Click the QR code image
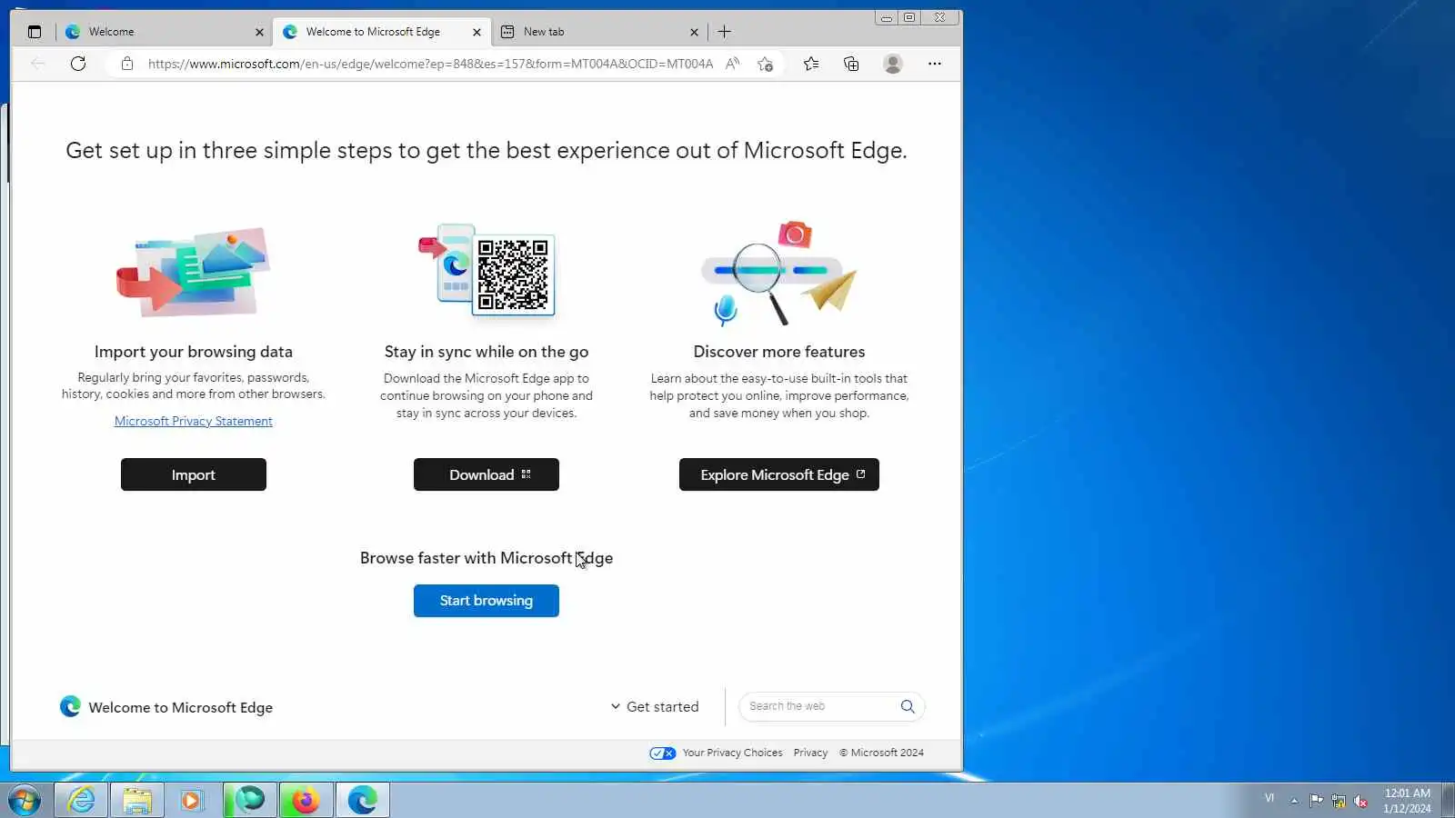 pos(513,274)
